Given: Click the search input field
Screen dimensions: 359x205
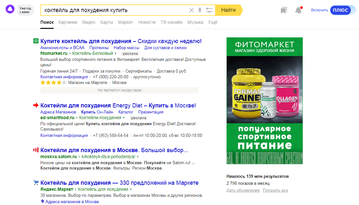Looking at the screenshot, I should tap(114, 10).
